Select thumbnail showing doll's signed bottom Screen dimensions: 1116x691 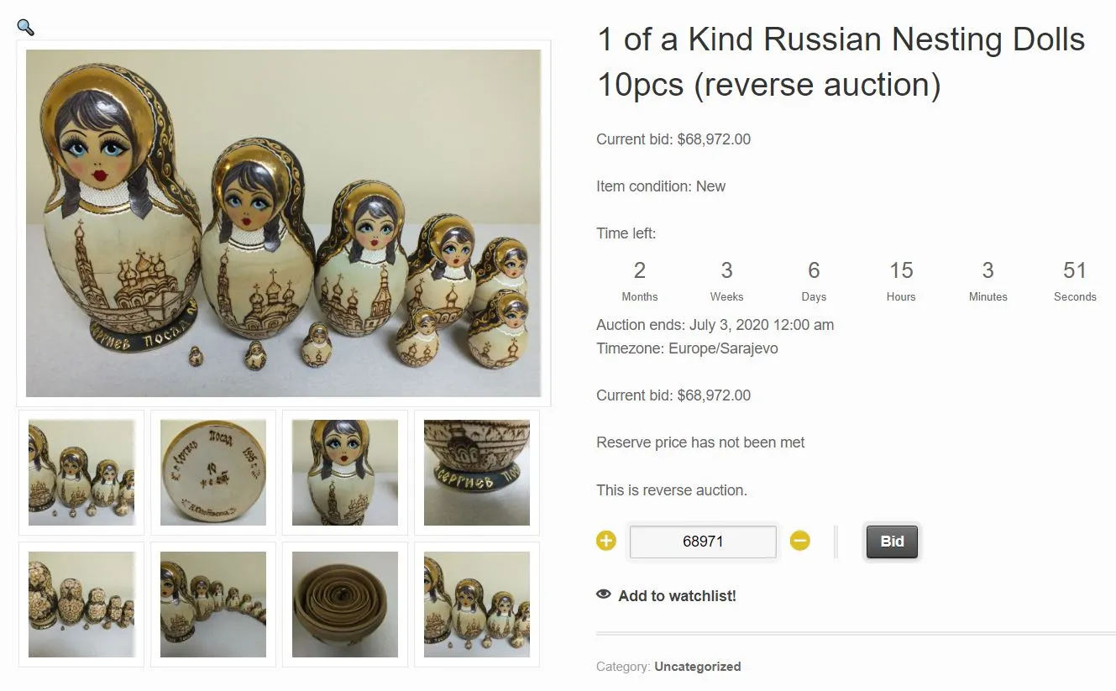point(213,473)
